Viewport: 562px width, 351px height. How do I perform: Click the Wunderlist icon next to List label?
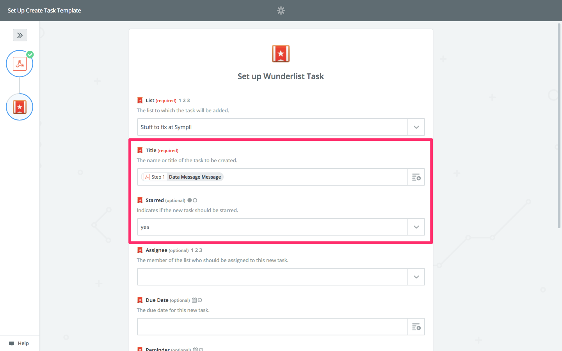pos(140,100)
